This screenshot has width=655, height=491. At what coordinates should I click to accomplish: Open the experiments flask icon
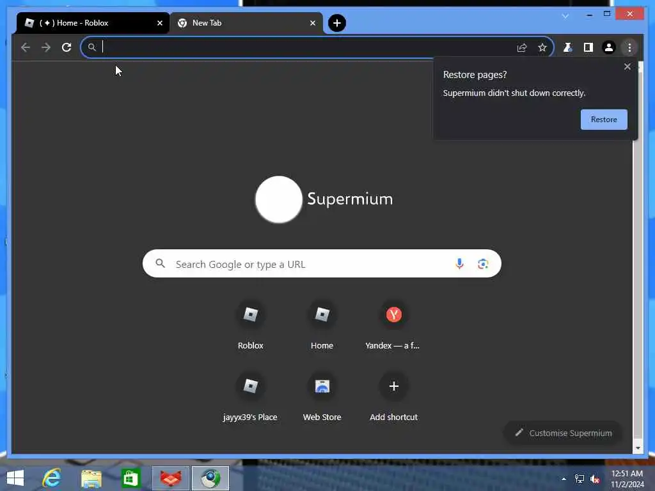[x=567, y=47]
